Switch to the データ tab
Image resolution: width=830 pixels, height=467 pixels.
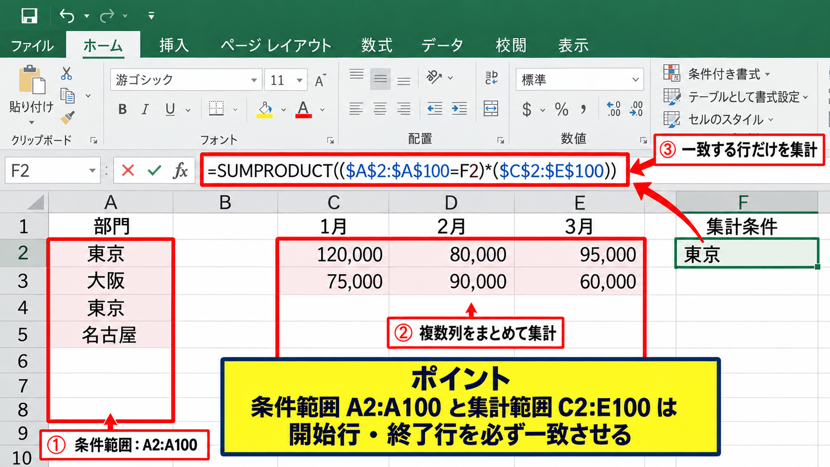(442, 45)
